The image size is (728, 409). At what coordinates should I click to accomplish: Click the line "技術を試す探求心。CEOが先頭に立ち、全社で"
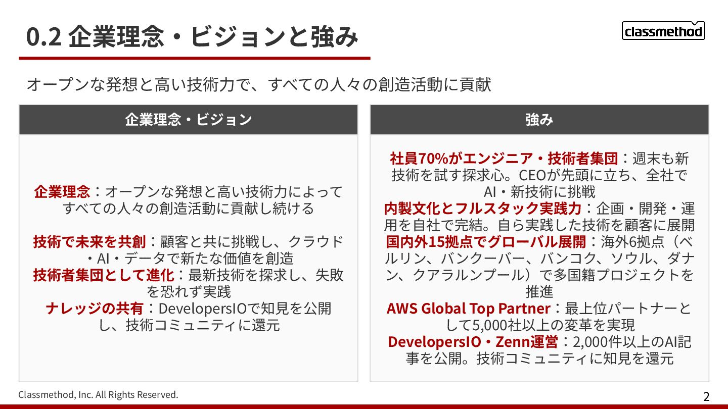coord(539,175)
